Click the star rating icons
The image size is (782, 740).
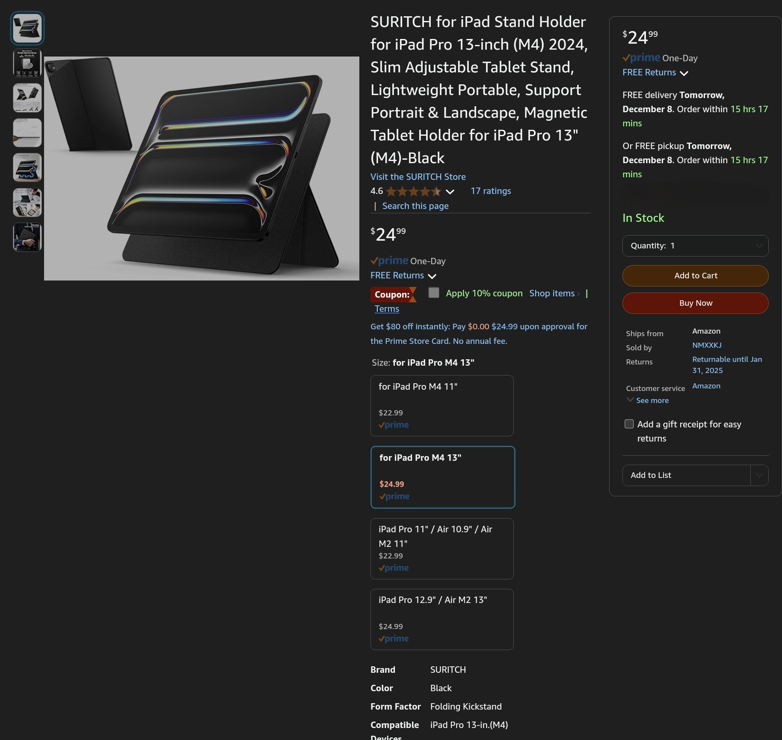click(x=413, y=191)
